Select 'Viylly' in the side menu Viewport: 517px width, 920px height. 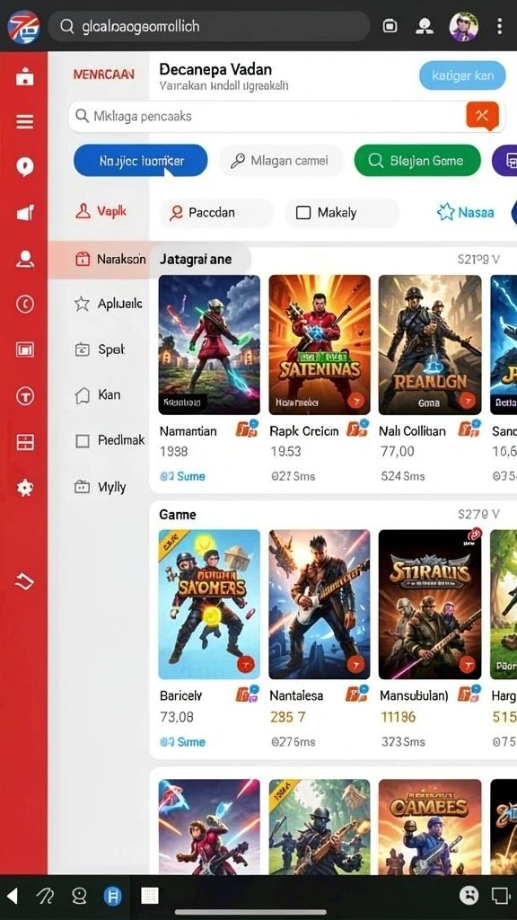pos(101,486)
